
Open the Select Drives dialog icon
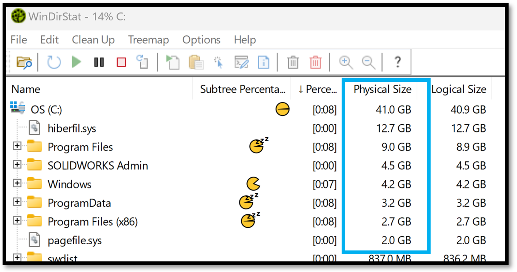point(24,62)
